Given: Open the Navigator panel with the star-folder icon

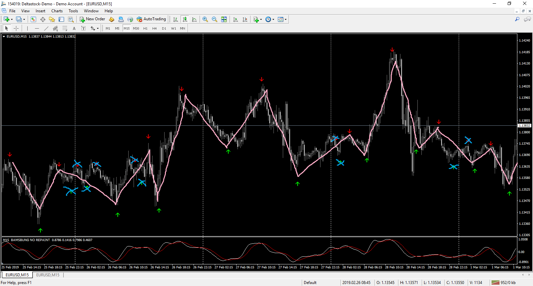Looking at the screenshot, I should [52, 19].
